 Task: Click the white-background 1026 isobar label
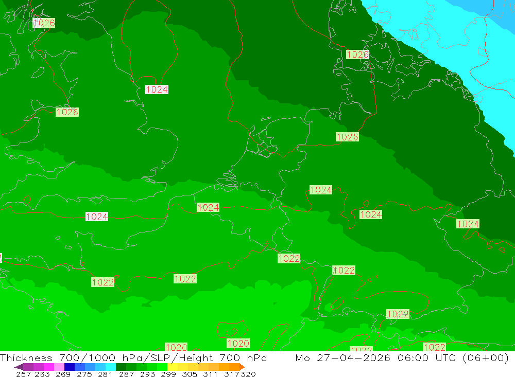[x=44, y=23]
